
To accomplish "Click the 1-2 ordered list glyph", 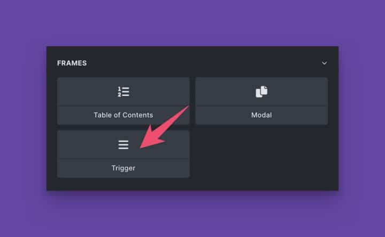I will pyautogui.click(x=124, y=92).
